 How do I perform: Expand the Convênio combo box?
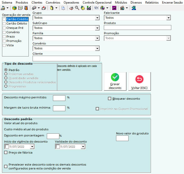click(x=97, y=49)
